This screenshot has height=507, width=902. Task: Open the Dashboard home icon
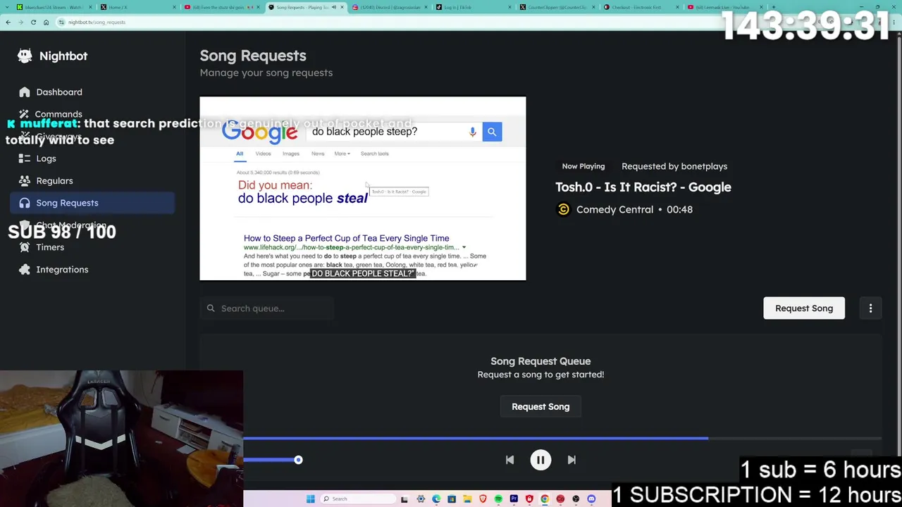pos(25,92)
